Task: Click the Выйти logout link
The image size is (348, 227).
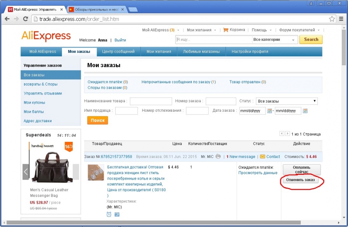Action: pyautogui.click(x=120, y=40)
